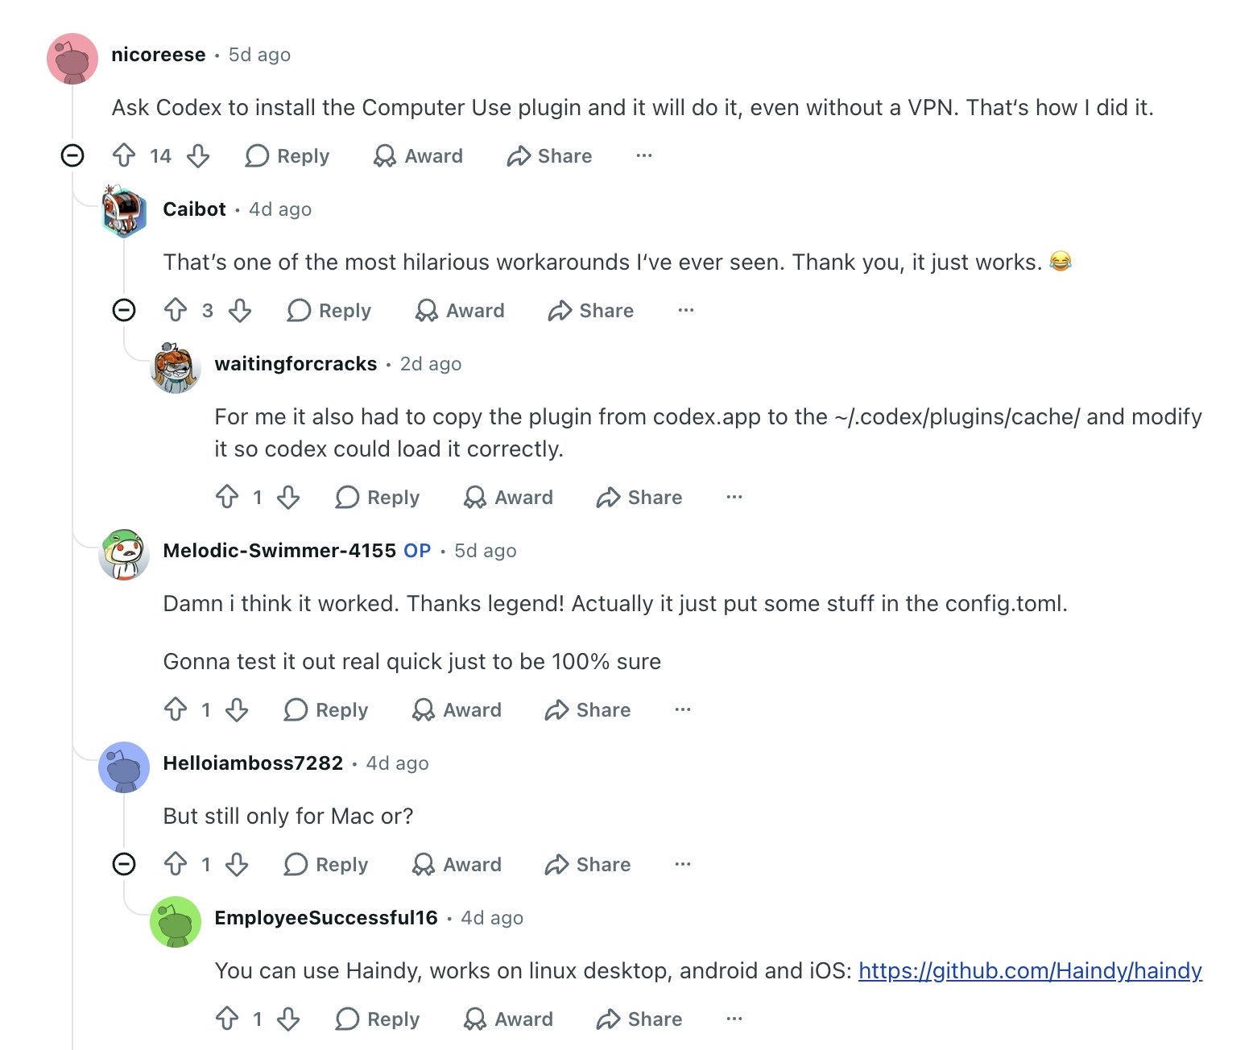Open waitingforcracks' user profile name

[296, 364]
